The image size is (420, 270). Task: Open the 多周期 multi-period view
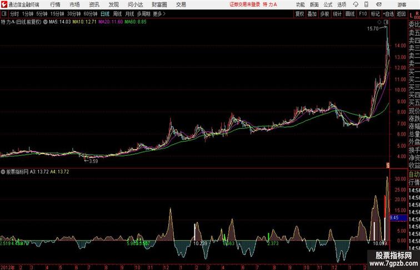[x=143, y=14]
